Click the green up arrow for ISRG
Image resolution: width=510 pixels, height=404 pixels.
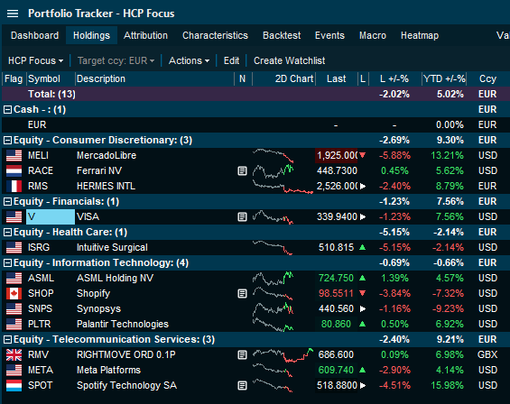click(362, 247)
